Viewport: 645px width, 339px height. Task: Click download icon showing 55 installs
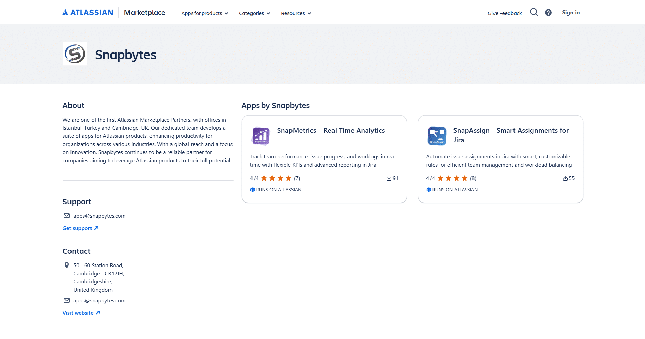pos(565,178)
